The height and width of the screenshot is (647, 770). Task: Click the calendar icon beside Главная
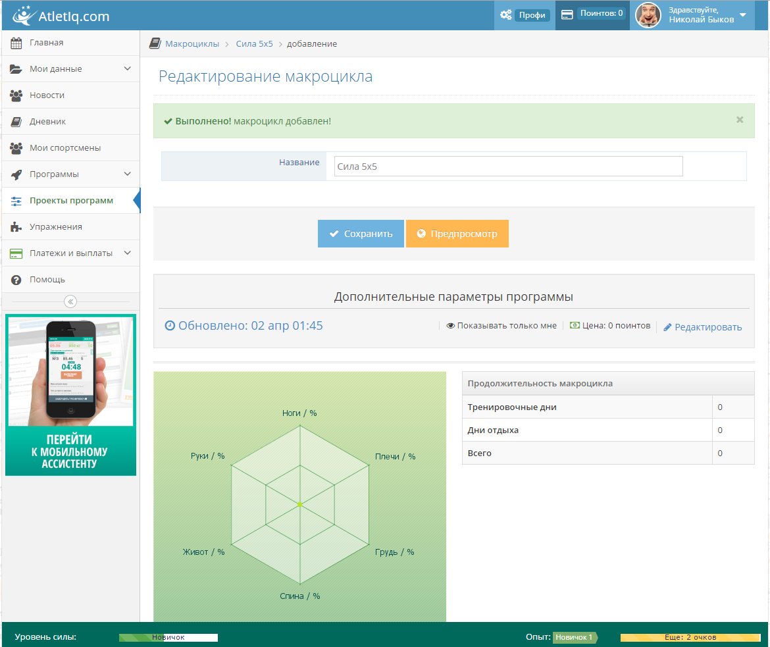click(x=16, y=43)
